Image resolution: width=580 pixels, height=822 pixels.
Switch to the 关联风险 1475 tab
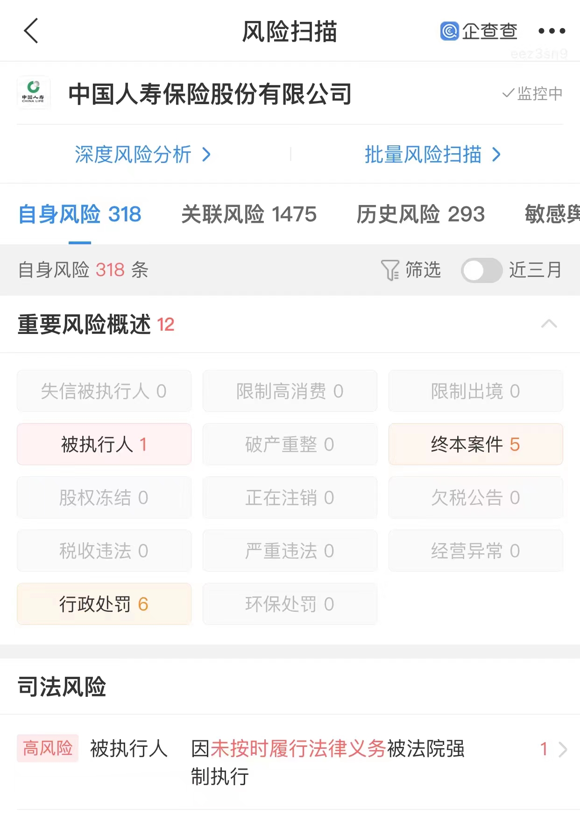(249, 214)
